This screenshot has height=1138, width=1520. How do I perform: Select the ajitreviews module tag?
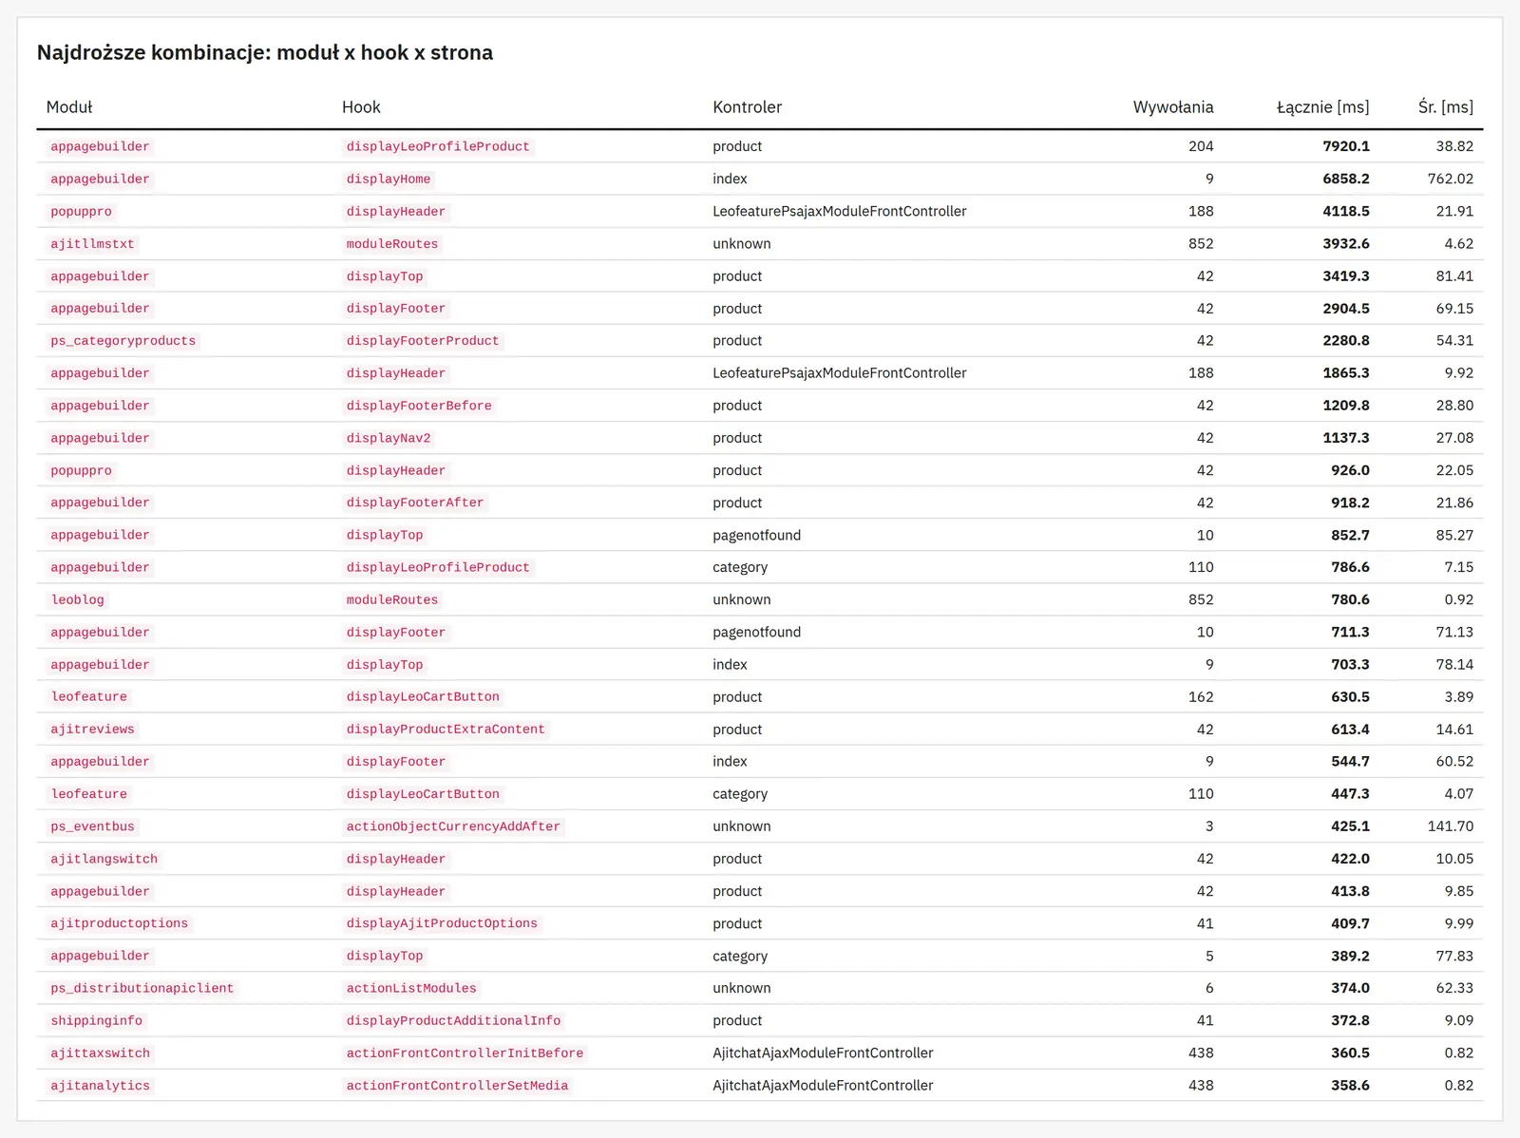point(92,730)
